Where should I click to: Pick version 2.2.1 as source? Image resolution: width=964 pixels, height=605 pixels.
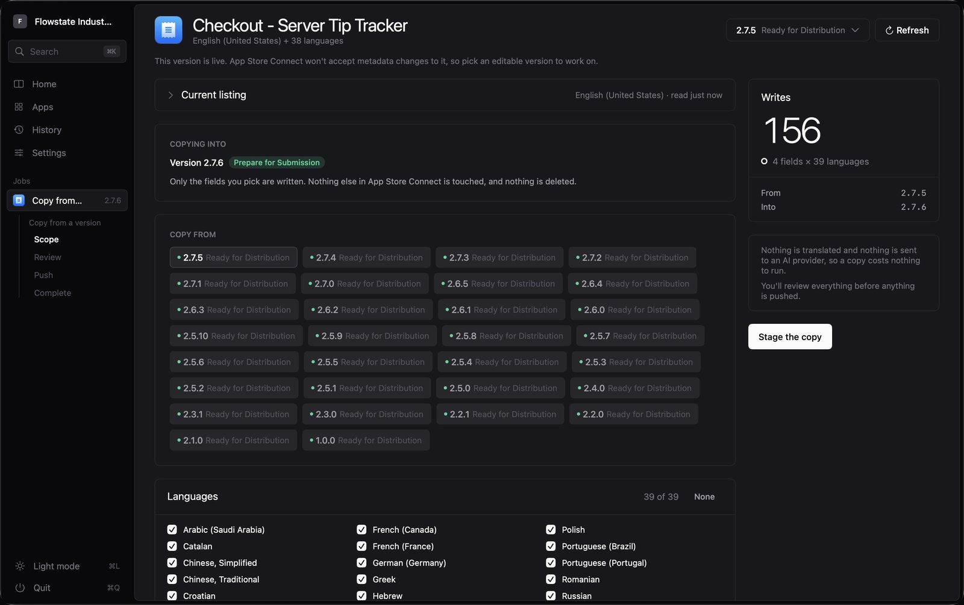[x=500, y=414]
